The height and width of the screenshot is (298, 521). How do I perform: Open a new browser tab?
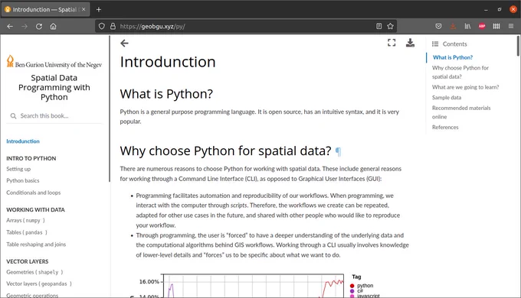coord(99,9)
